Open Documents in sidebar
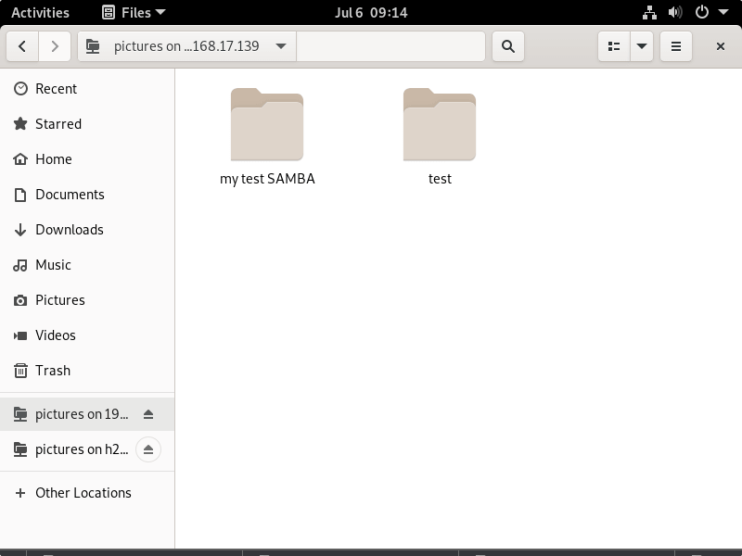 point(87,195)
